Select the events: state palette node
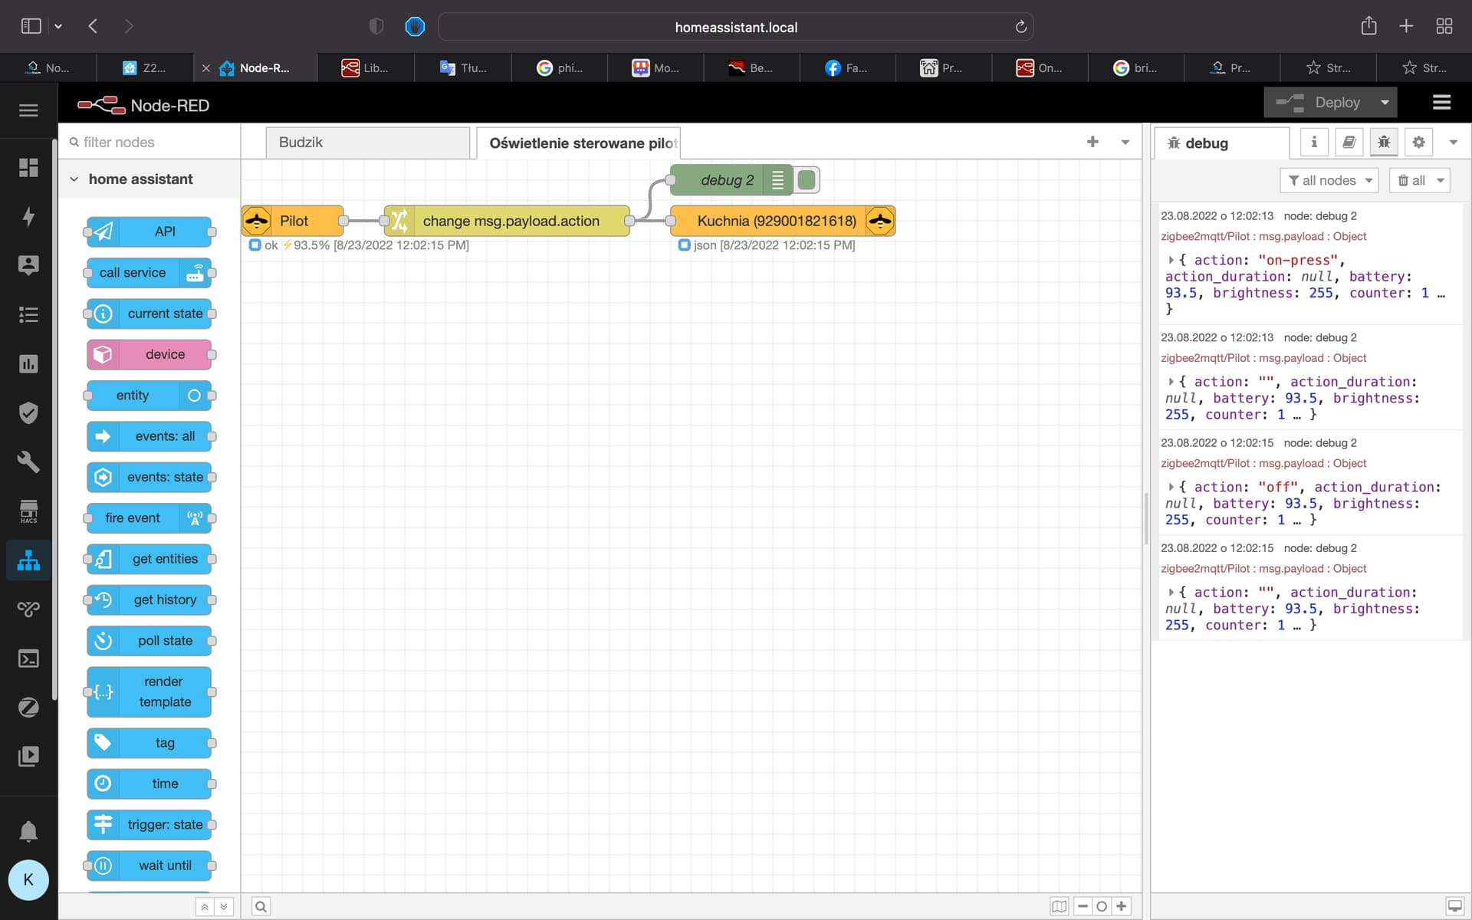Image resolution: width=1472 pixels, height=920 pixels. coord(149,477)
